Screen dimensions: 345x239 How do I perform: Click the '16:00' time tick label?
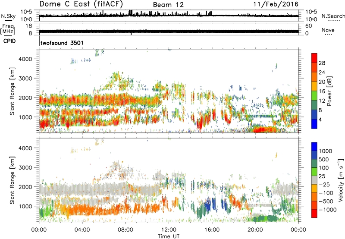coord(212,230)
